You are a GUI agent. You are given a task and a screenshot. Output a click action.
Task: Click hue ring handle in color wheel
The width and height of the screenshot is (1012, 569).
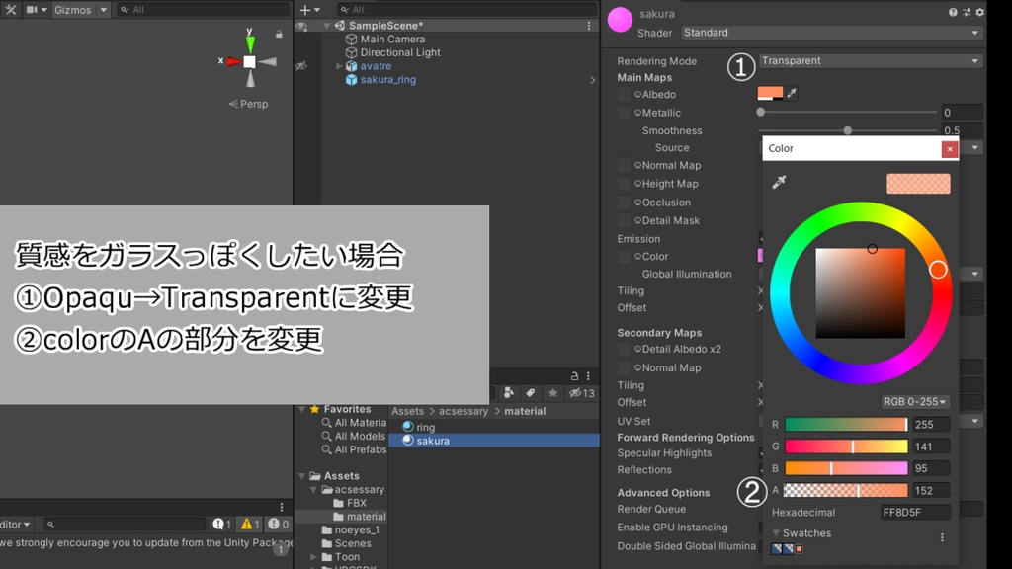[938, 270]
